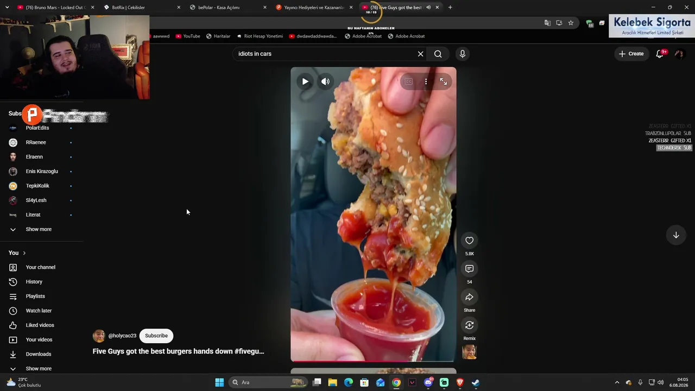Open Your channel in sidebar
695x391 pixels.
[41, 267]
